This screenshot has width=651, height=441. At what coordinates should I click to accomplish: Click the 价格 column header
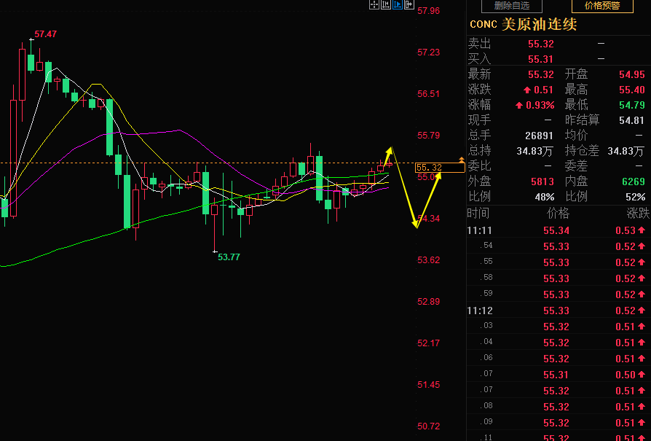click(558, 214)
